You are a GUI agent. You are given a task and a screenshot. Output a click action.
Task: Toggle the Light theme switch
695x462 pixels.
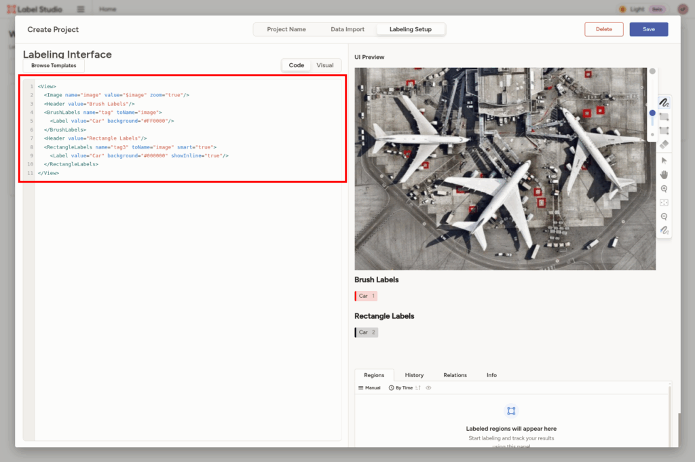[x=642, y=9]
